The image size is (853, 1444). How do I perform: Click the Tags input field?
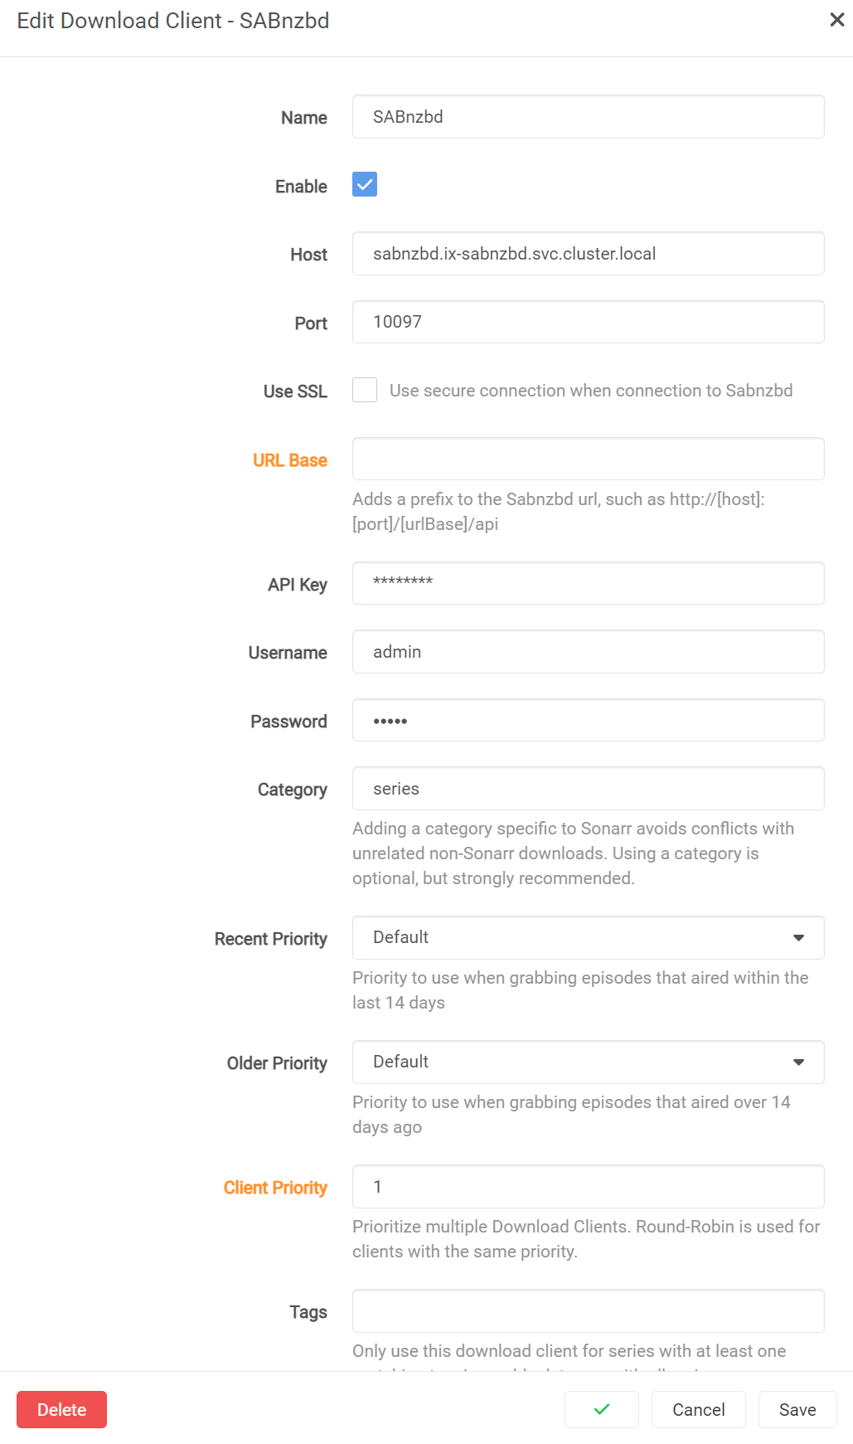(x=588, y=1310)
